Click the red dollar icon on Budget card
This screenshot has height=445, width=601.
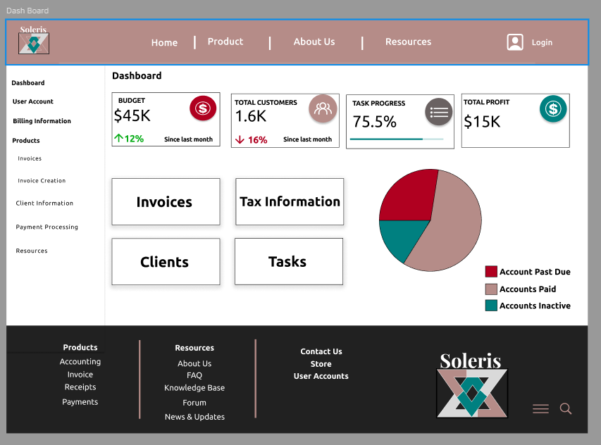tap(203, 108)
